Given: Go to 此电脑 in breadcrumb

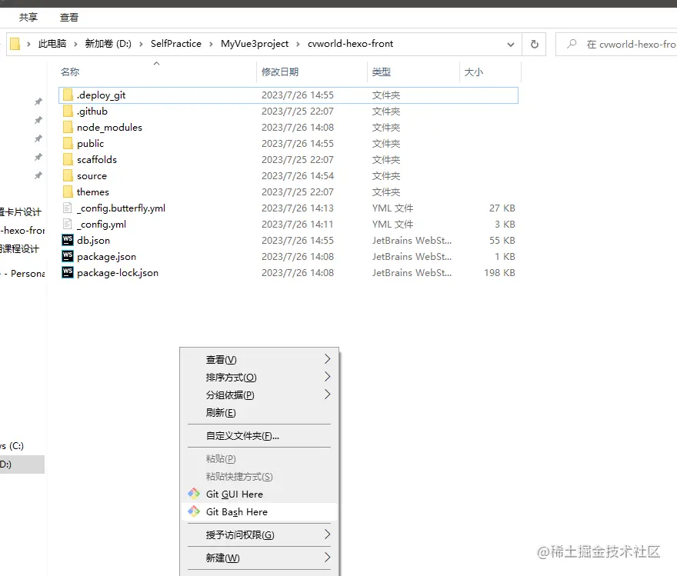Looking at the screenshot, I should click(52, 44).
